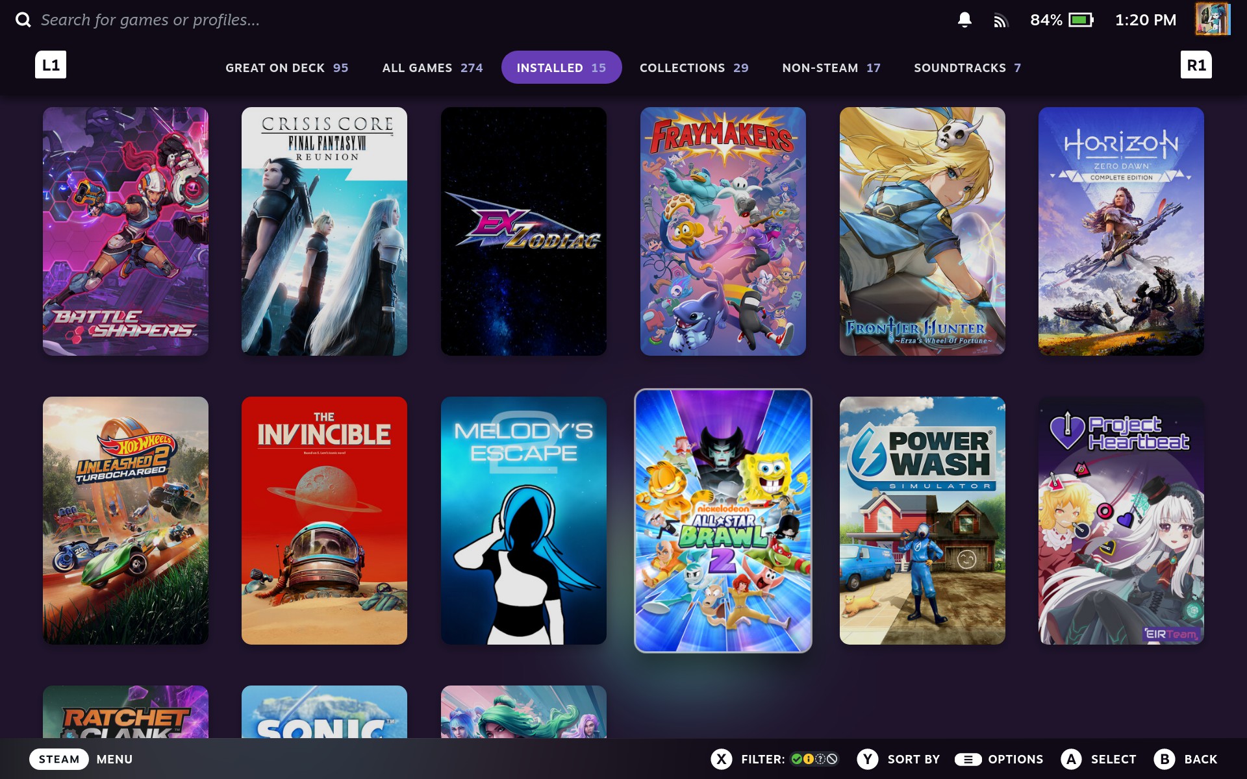Image resolution: width=1247 pixels, height=779 pixels.
Task: Switch to the Great on Deck tab
Action: [x=286, y=68]
